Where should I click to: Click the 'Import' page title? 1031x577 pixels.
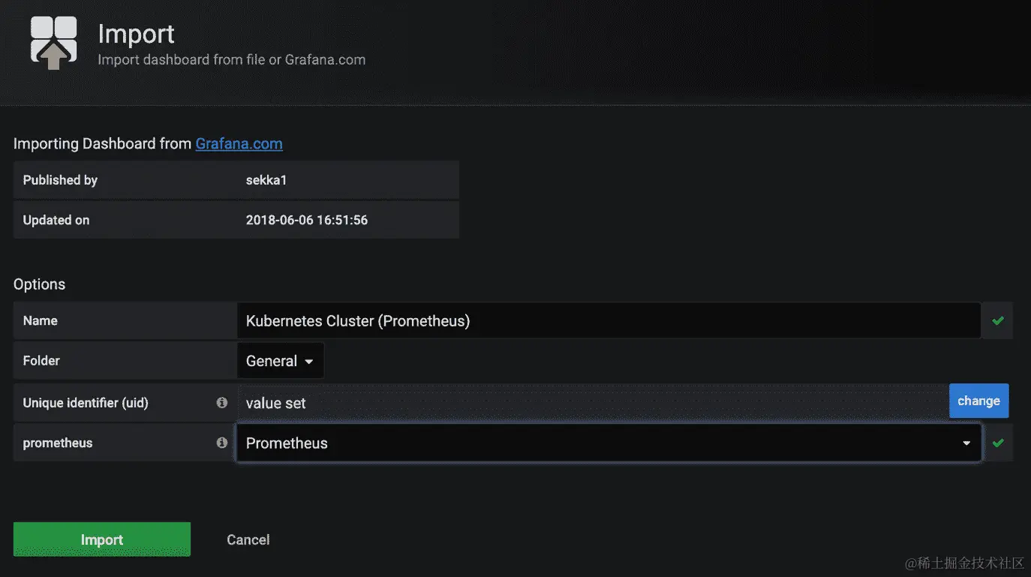point(136,34)
